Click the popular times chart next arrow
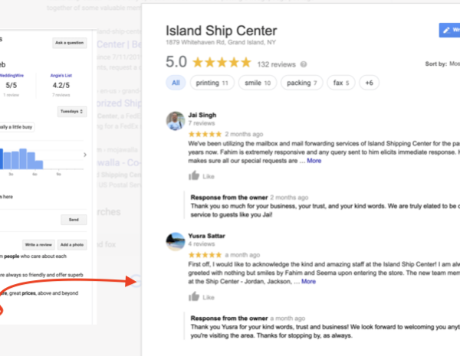Image resolution: width=460 pixels, height=356 pixels. pyautogui.click(x=85, y=155)
